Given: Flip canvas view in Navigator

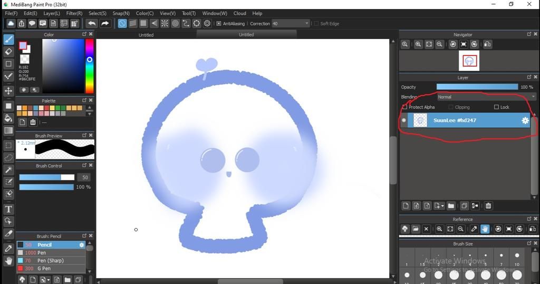Looking at the screenshot, I should (488, 44).
